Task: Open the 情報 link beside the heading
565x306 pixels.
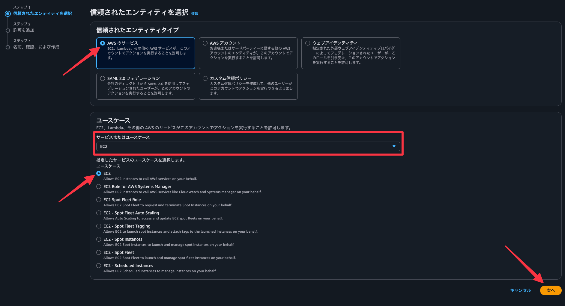Action: 195,14
